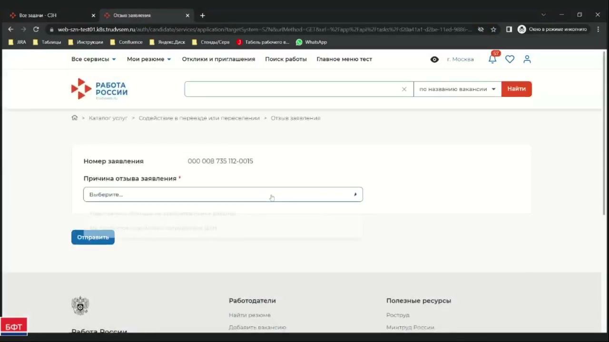Open the Таблицы bookmark folder
609x342 pixels.
[x=47, y=42]
